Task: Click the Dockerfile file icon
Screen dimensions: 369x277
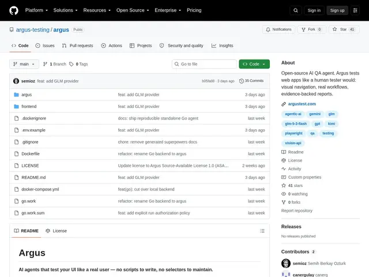Action: (16, 154)
